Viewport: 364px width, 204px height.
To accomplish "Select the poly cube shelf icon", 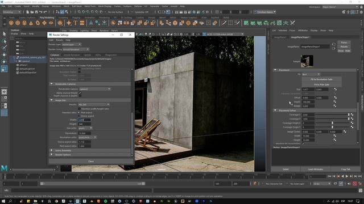I will click(18, 23).
